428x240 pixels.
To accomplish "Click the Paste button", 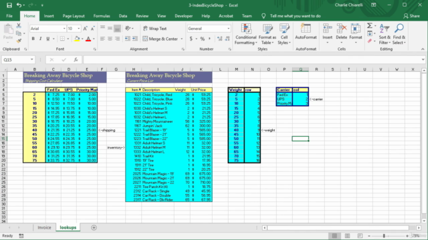I will tap(8, 33).
